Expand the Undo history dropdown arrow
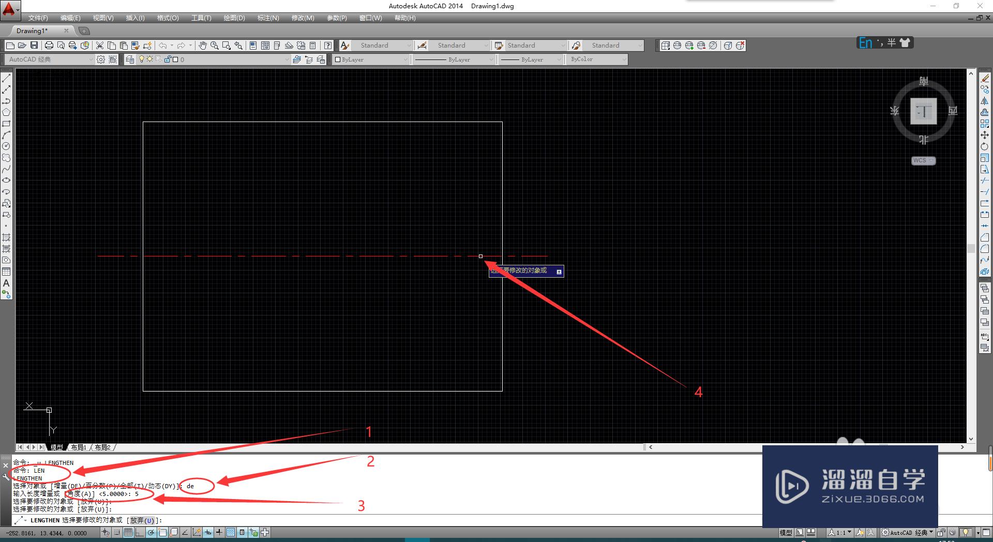Viewport: 993px width, 542px height. [x=172, y=46]
